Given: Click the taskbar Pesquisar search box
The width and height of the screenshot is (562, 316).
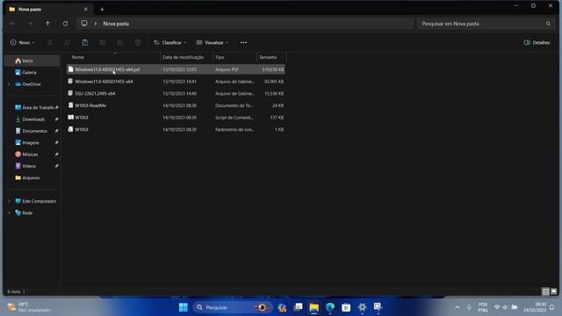Looking at the screenshot, I should click(x=232, y=307).
